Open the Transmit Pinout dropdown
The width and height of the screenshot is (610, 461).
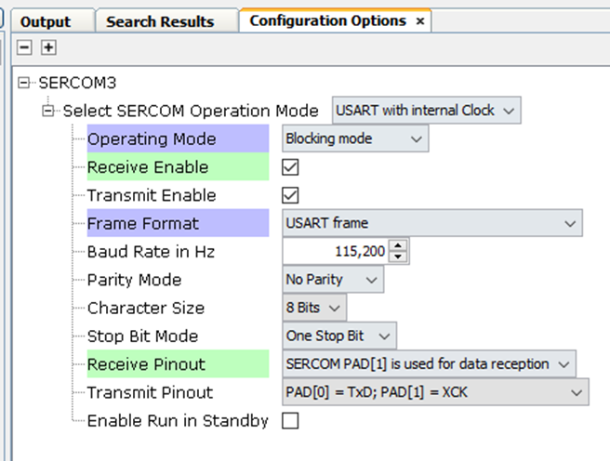434,392
